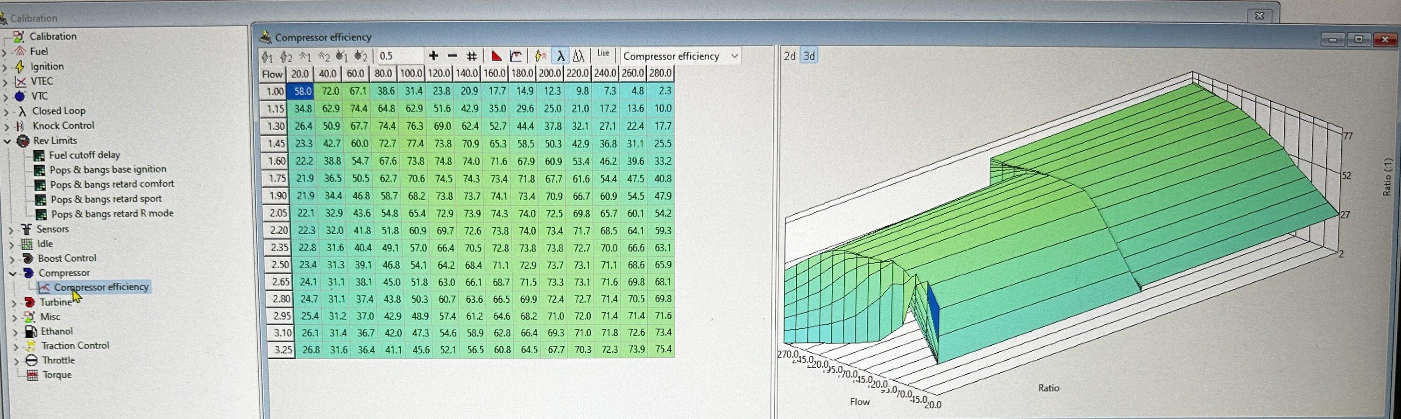This screenshot has width=1401, height=419.
Task: Click the Knock Control tree icon
Action: click(21, 126)
